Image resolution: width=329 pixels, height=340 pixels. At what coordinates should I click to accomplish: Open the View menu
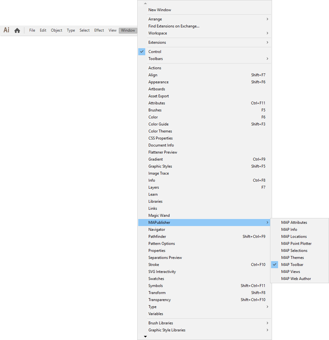tap(112, 30)
